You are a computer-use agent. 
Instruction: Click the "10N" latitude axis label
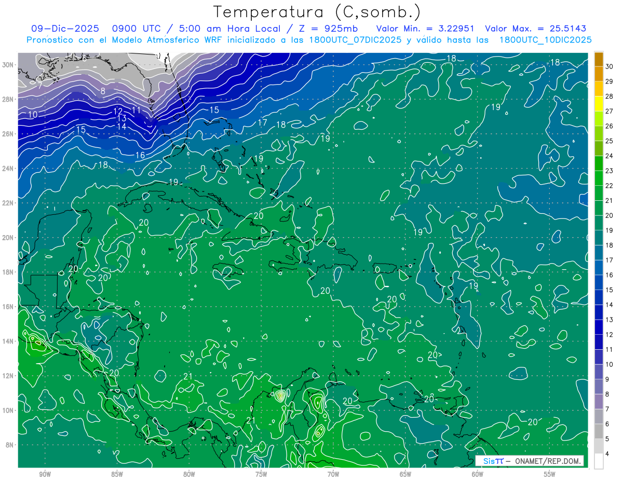(x=8, y=410)
